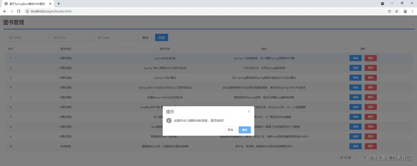This screenshot has width=417, height=166.
Task: Cancel deletion by clicking 取消
Action: point(230,130)
